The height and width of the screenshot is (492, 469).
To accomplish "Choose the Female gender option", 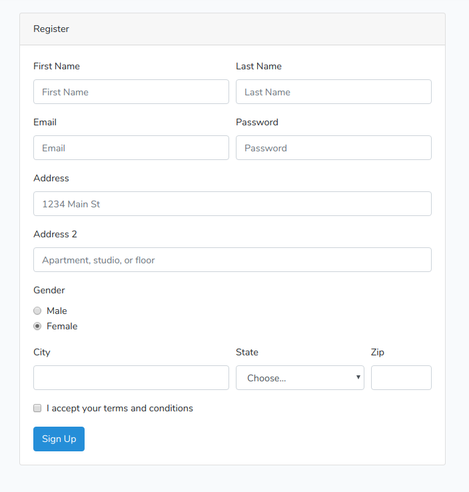I will 37,326.
